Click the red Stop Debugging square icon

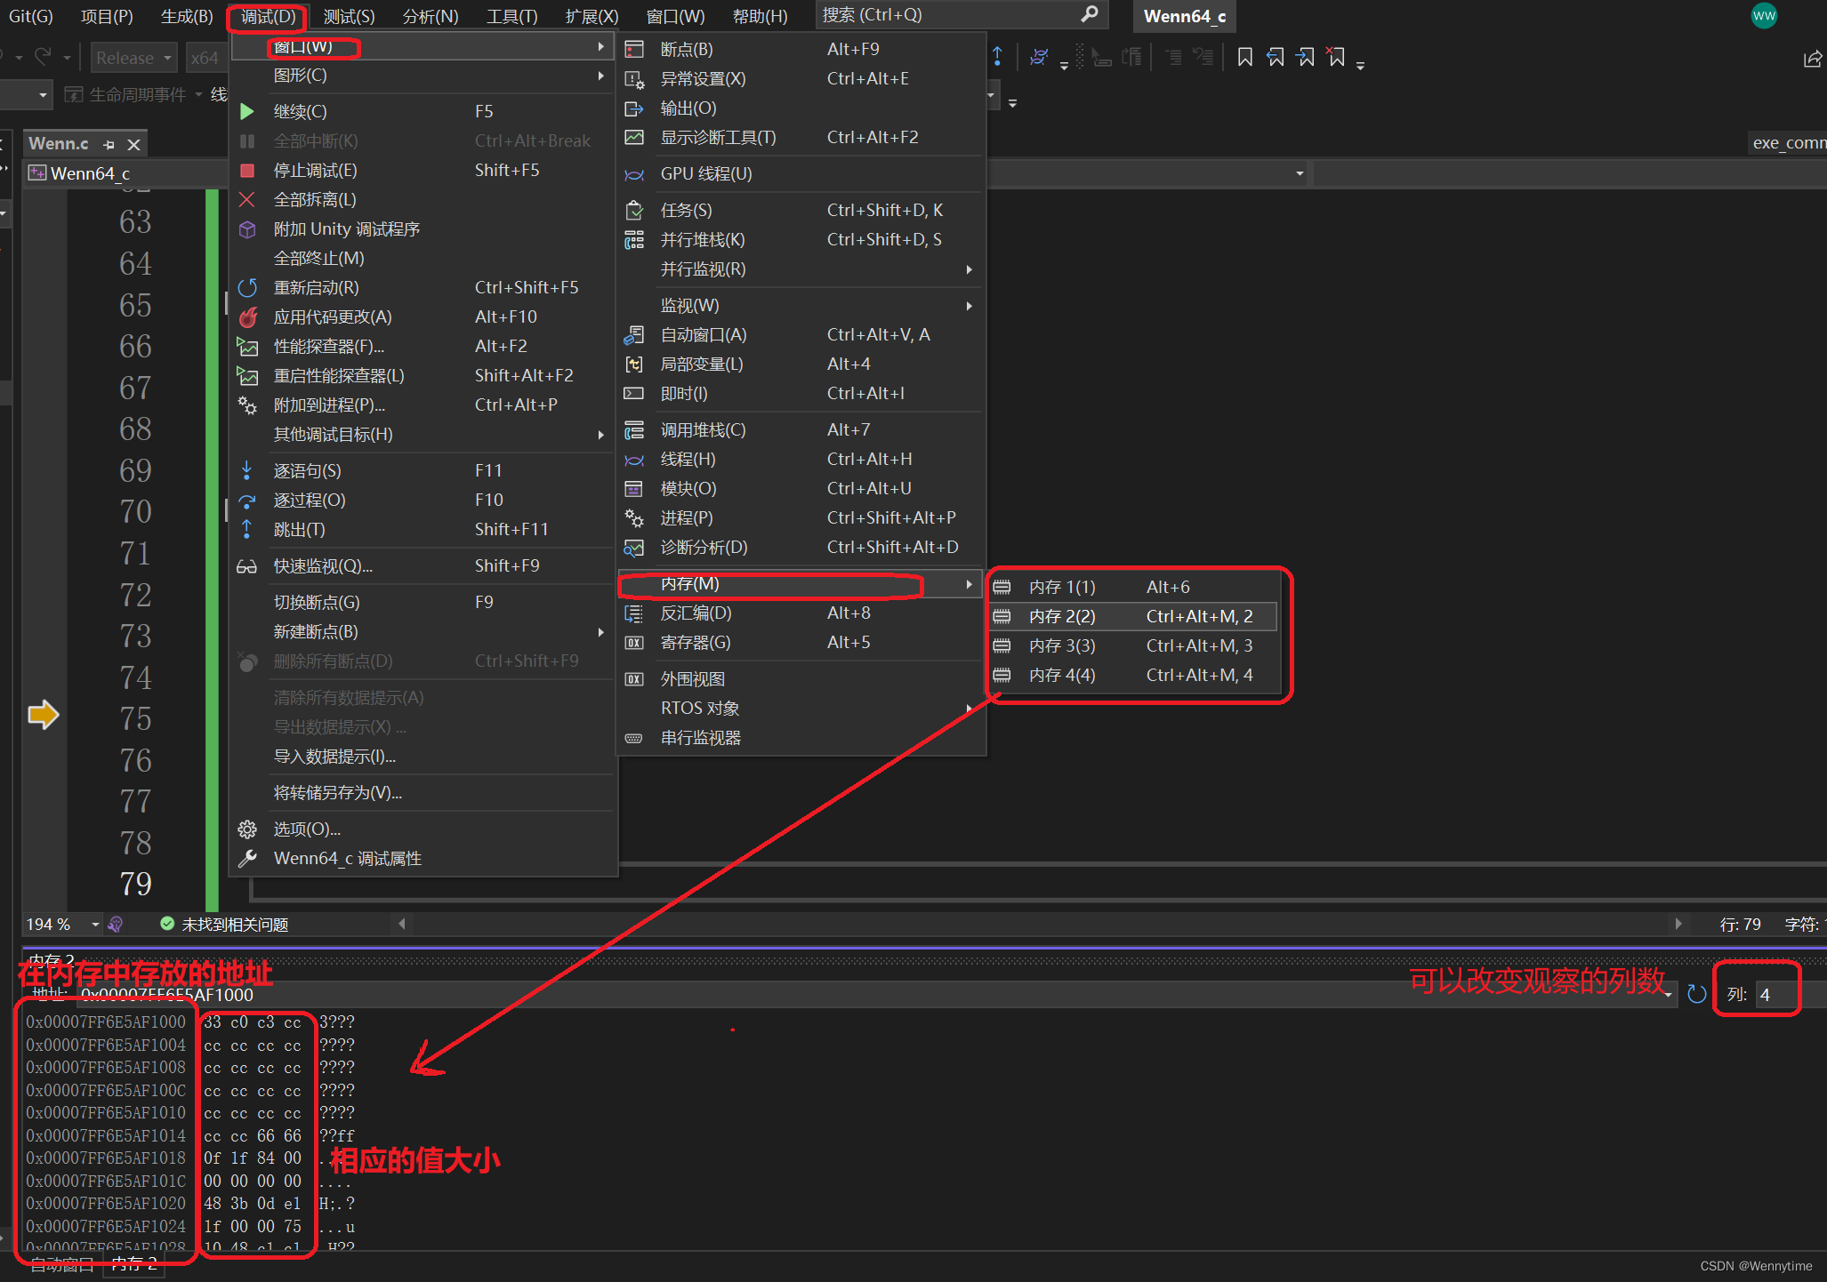pyautogui.click(x=247, y=170)
